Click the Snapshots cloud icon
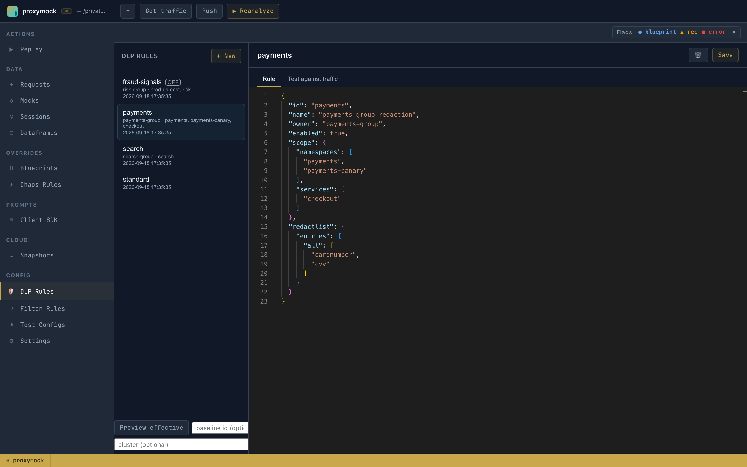The height and width of the screenshot is (467, 747). pyautogui.click(x=11, y=256)
